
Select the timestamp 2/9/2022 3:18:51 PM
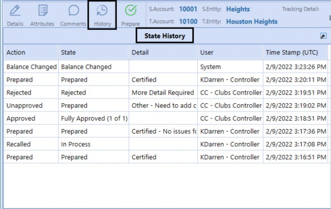pyautogui.click(x=295, y=118)
